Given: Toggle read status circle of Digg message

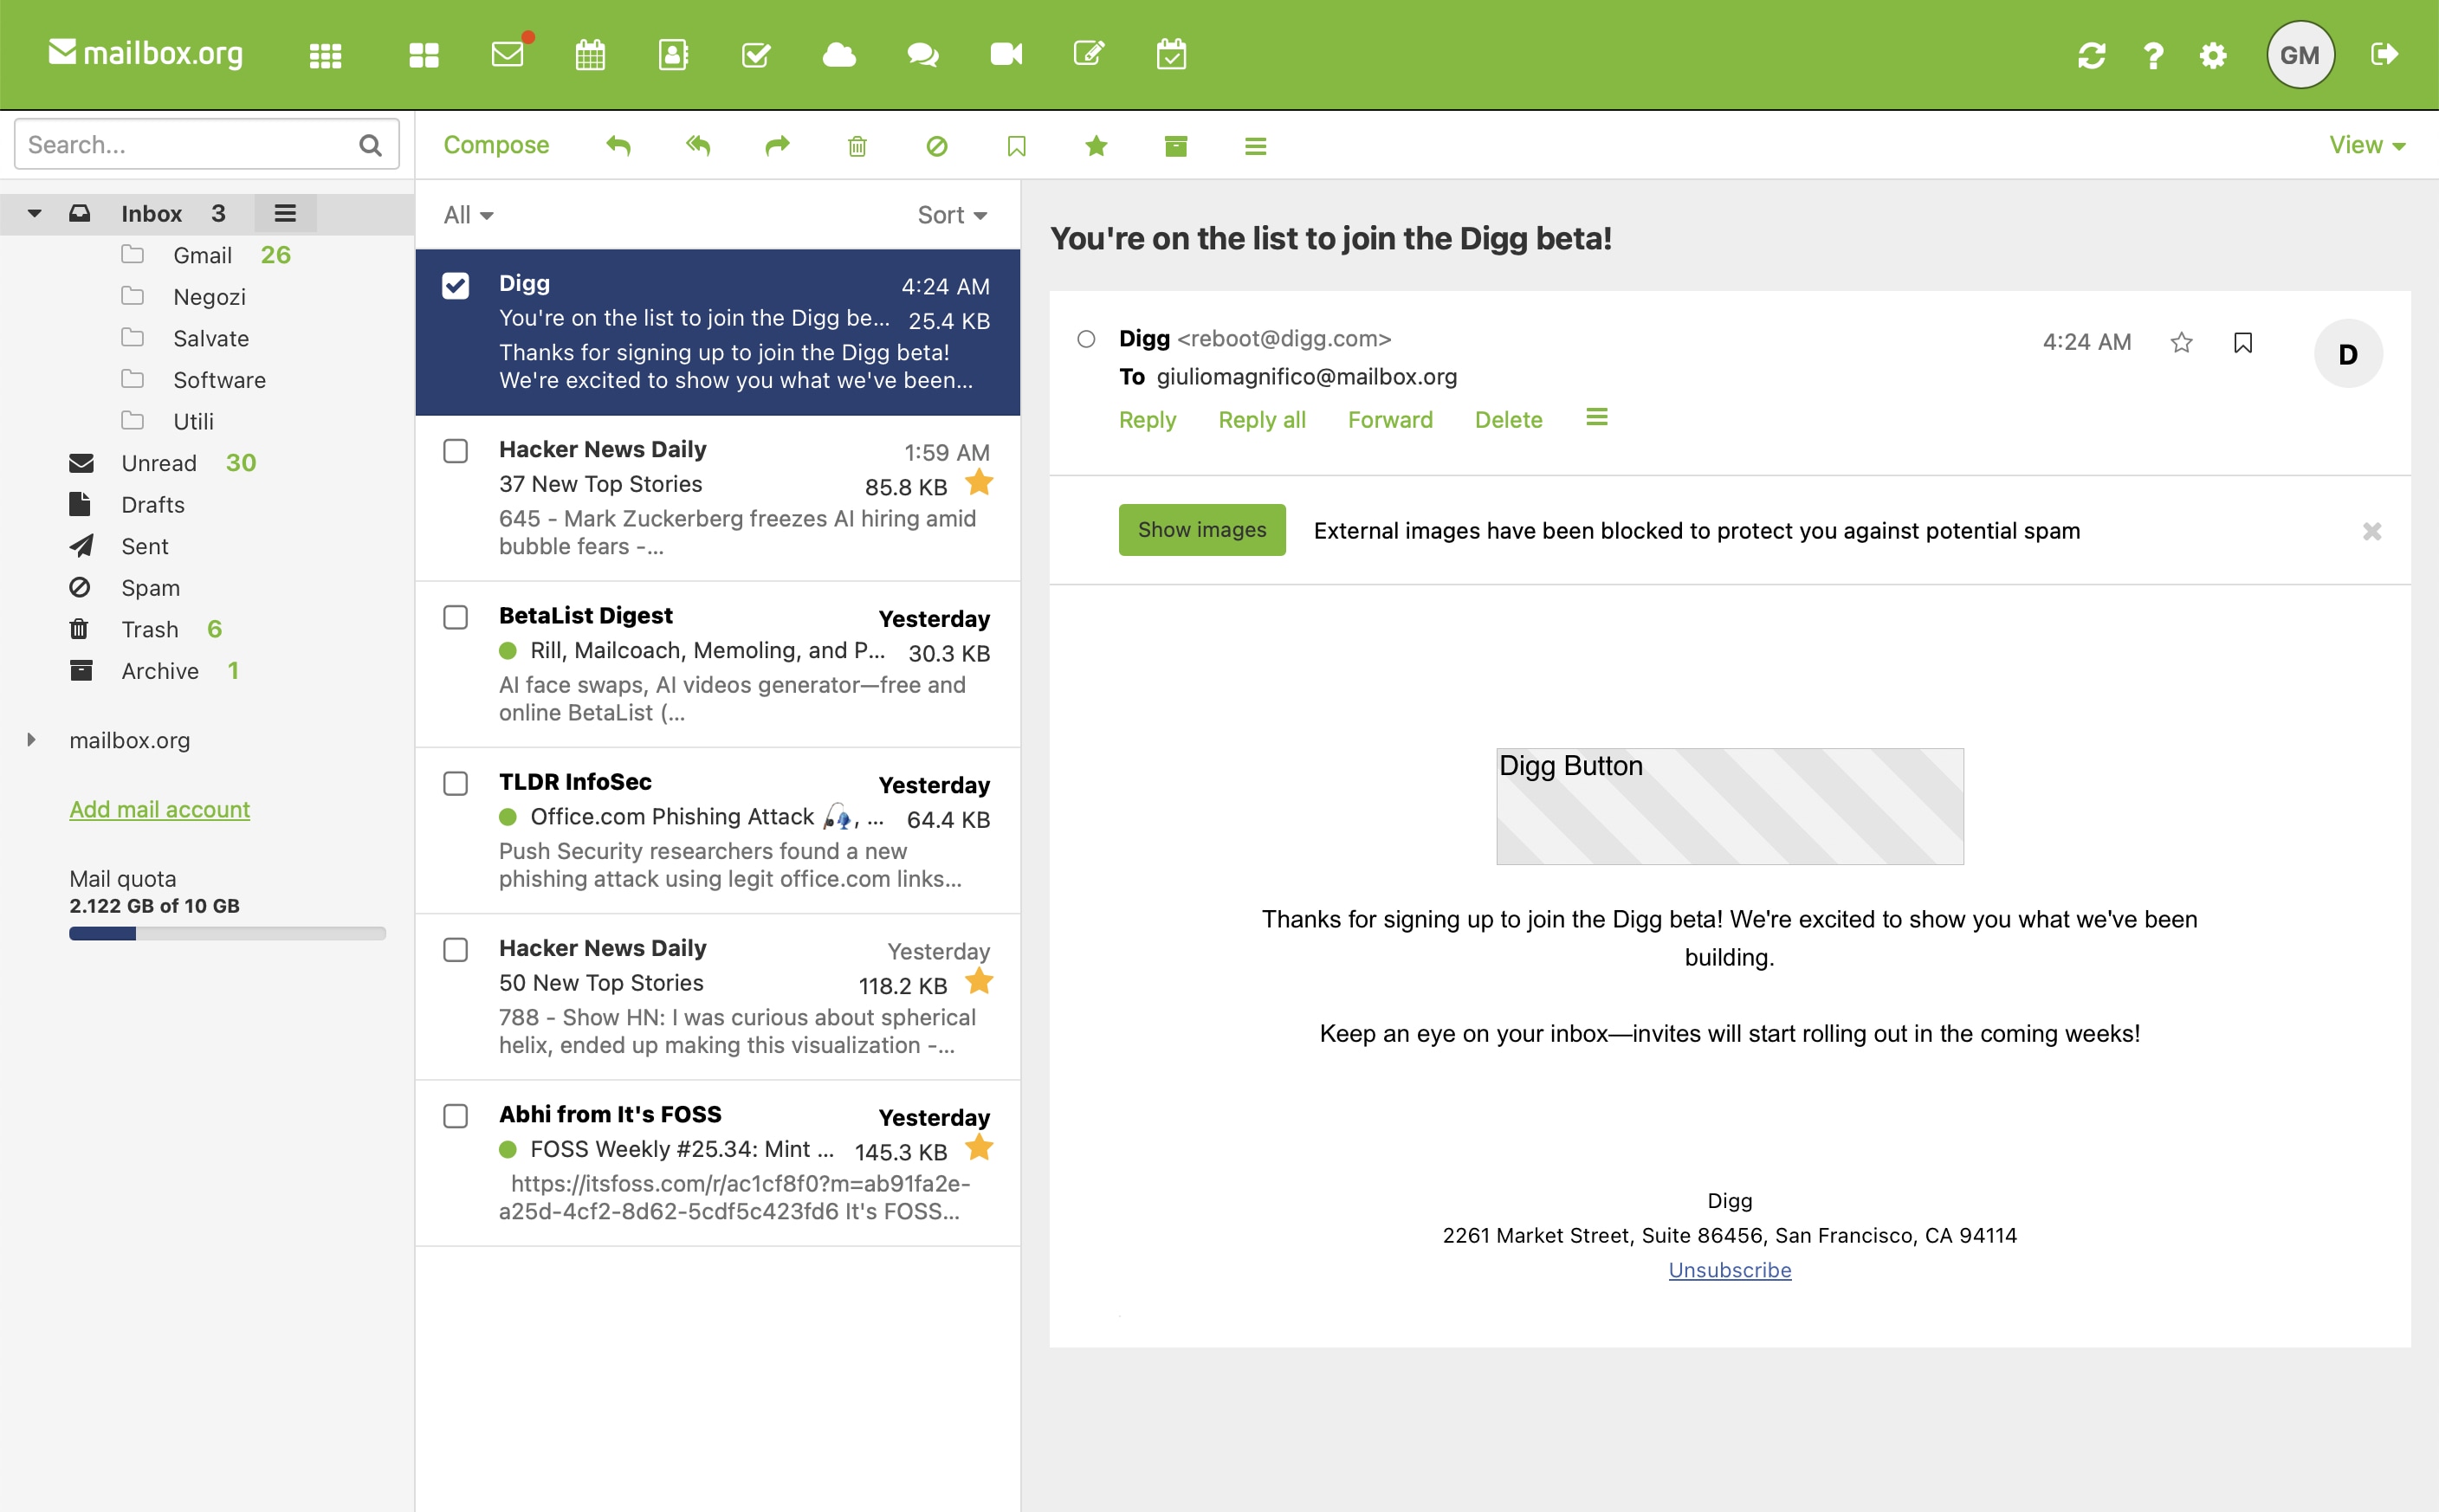Looking at the screenshot, I should pos(1086,339).
